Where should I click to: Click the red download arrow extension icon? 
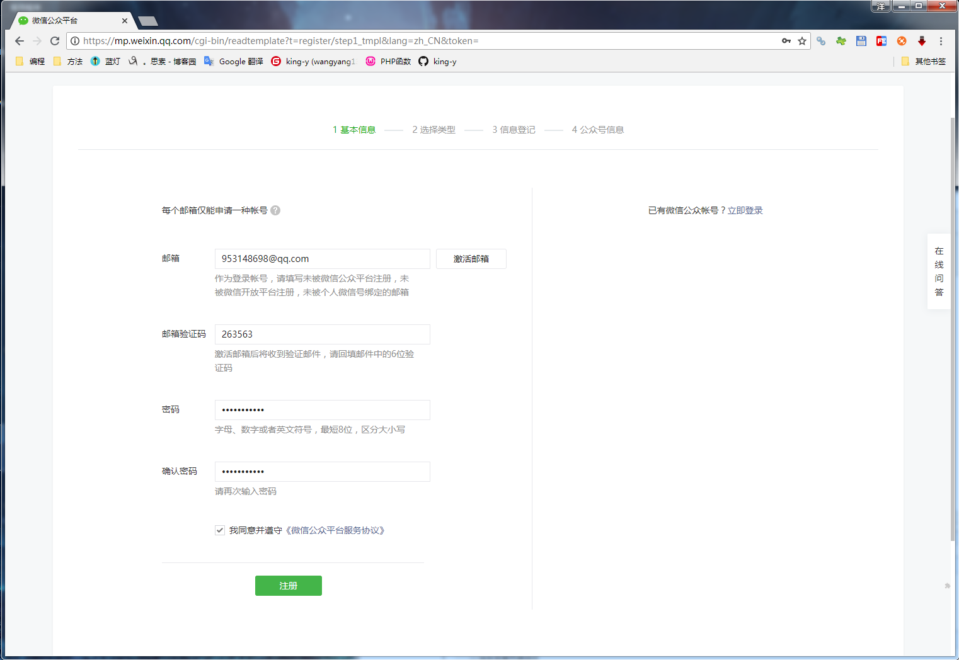[x=922, y=41]
